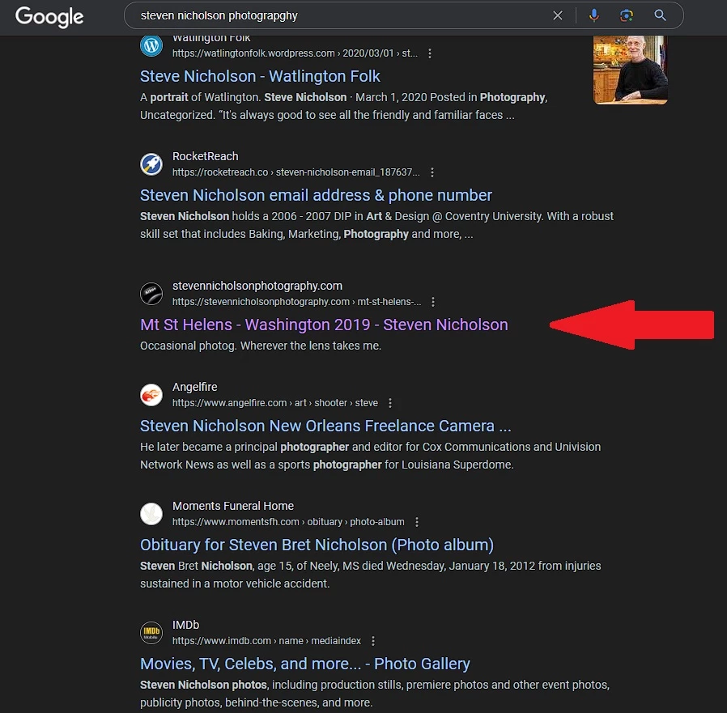Click the stevennicholsonphotography.com mt-st-helens URL

pyautogui.click(x=297, y=302)
